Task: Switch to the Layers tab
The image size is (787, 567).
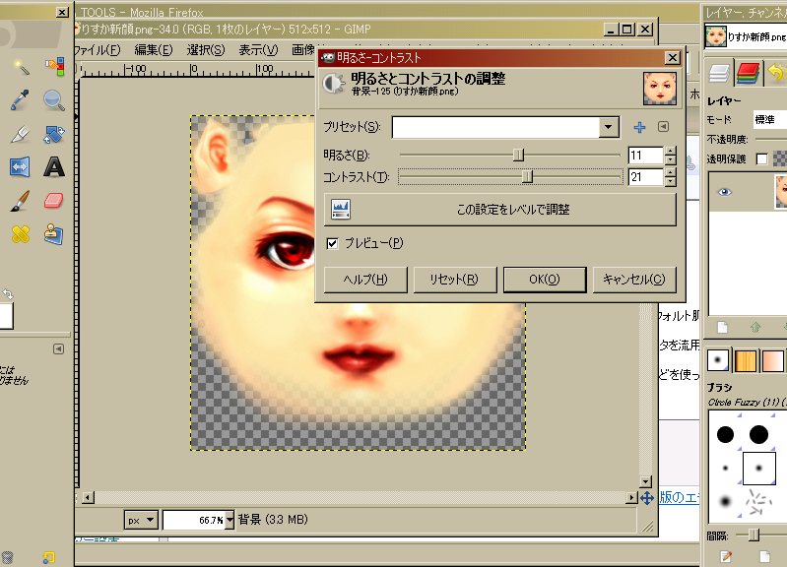Action: tap(719, 73)
